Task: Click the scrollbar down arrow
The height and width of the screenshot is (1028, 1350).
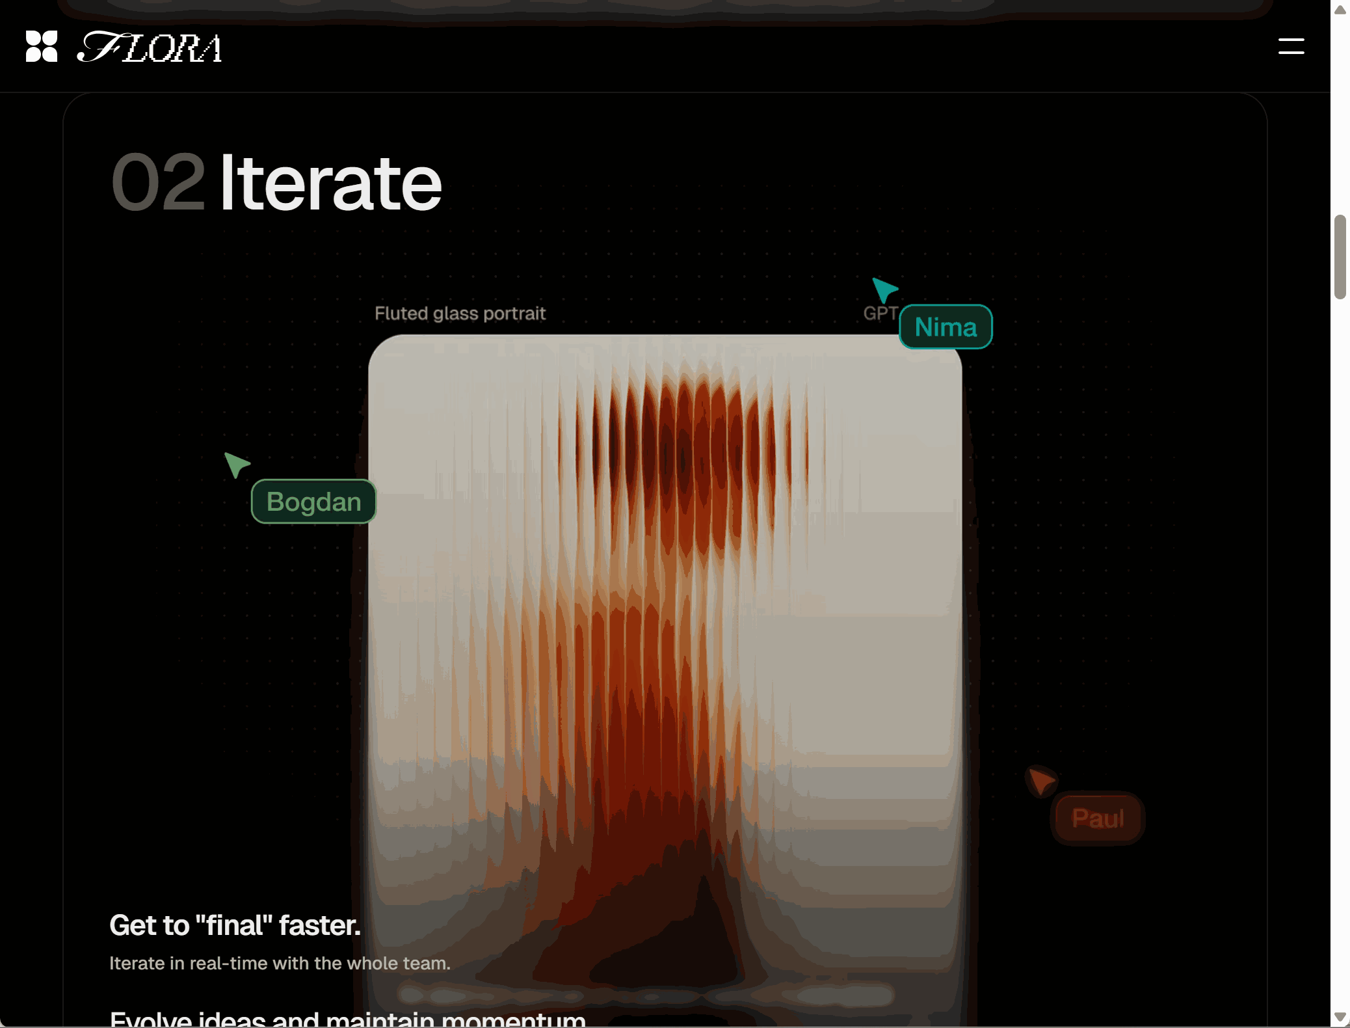Action: pos(1340,1017)
